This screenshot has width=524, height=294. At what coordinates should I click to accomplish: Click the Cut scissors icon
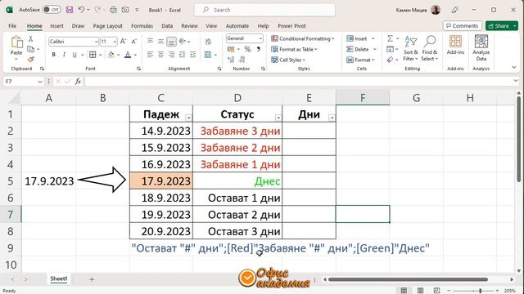point(31,39)
